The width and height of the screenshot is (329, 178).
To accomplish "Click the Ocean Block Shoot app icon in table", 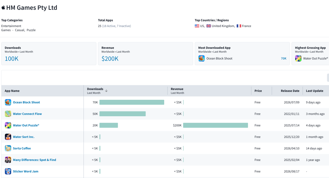I will click(x=8, y=102).
